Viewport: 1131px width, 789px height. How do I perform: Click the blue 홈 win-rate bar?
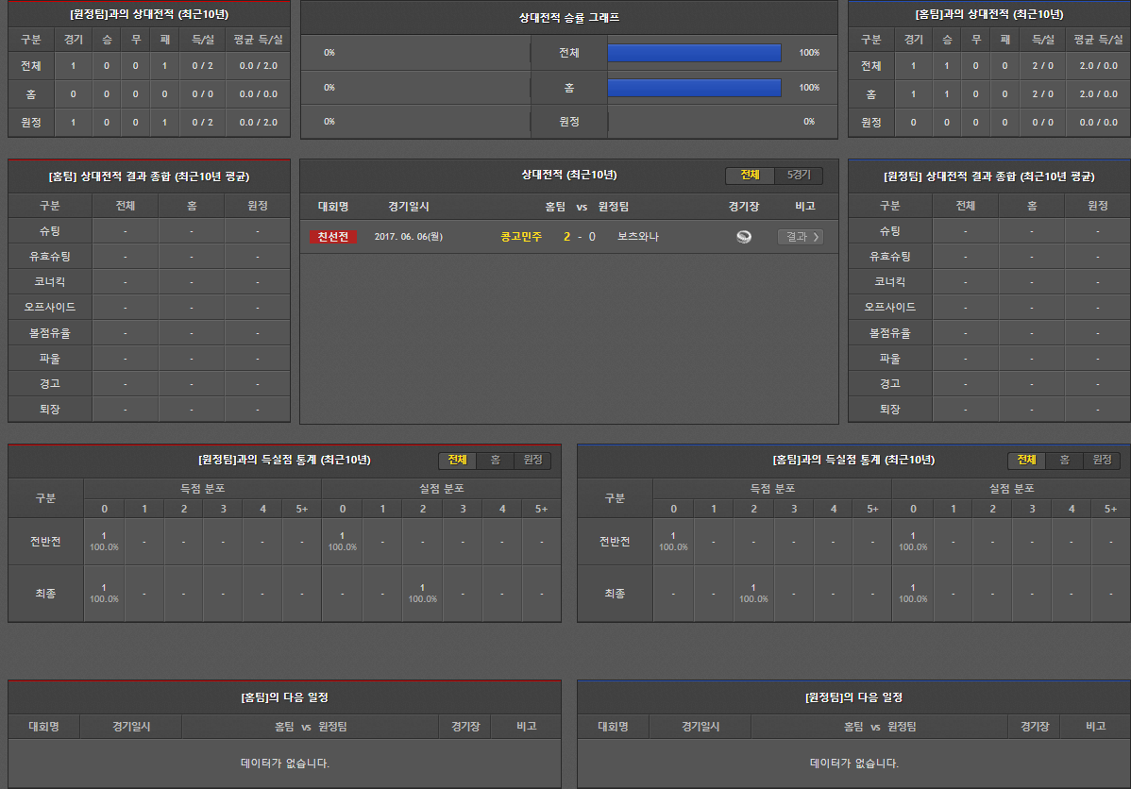click(694, 88)
